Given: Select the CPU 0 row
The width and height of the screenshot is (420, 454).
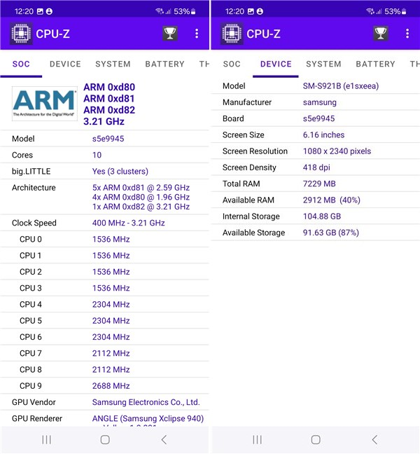Looking at the screenshot, I should click(x=104, y=239).
